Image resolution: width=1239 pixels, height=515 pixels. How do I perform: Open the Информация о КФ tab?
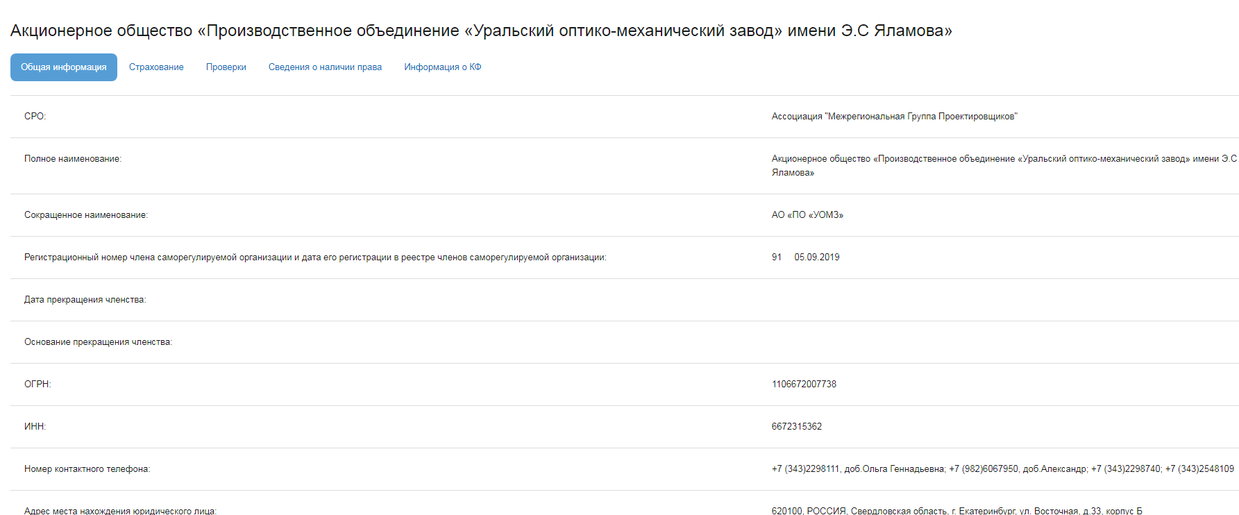[x=443, y=67]
